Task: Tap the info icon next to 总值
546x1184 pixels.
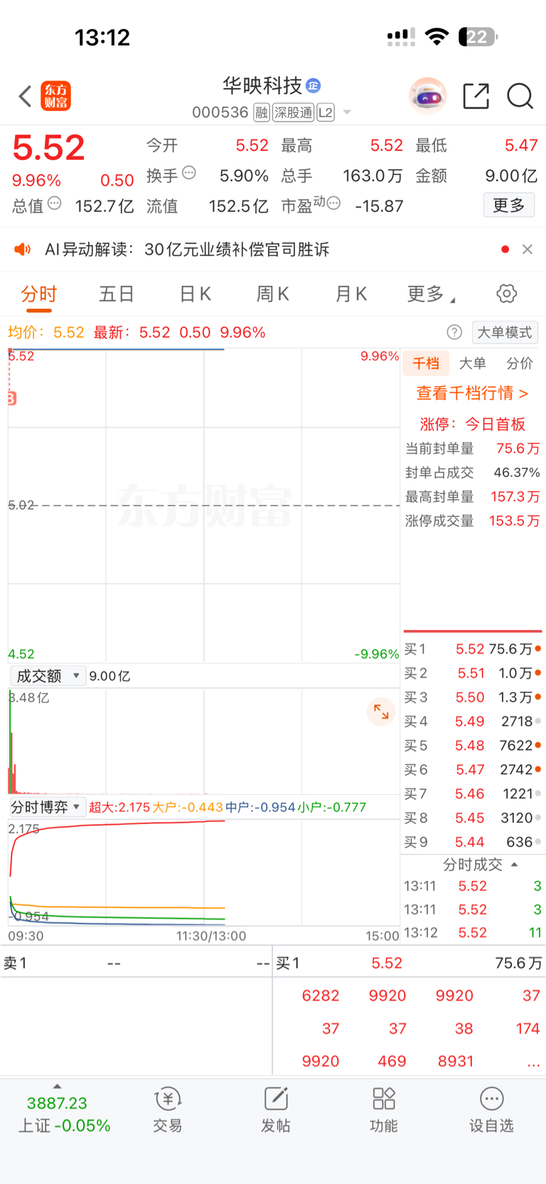Action: (55, 203)
